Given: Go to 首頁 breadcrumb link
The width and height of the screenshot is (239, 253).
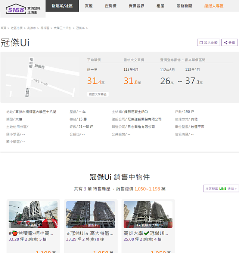Looking at the screenshot, I should click(x=3, y=28).
